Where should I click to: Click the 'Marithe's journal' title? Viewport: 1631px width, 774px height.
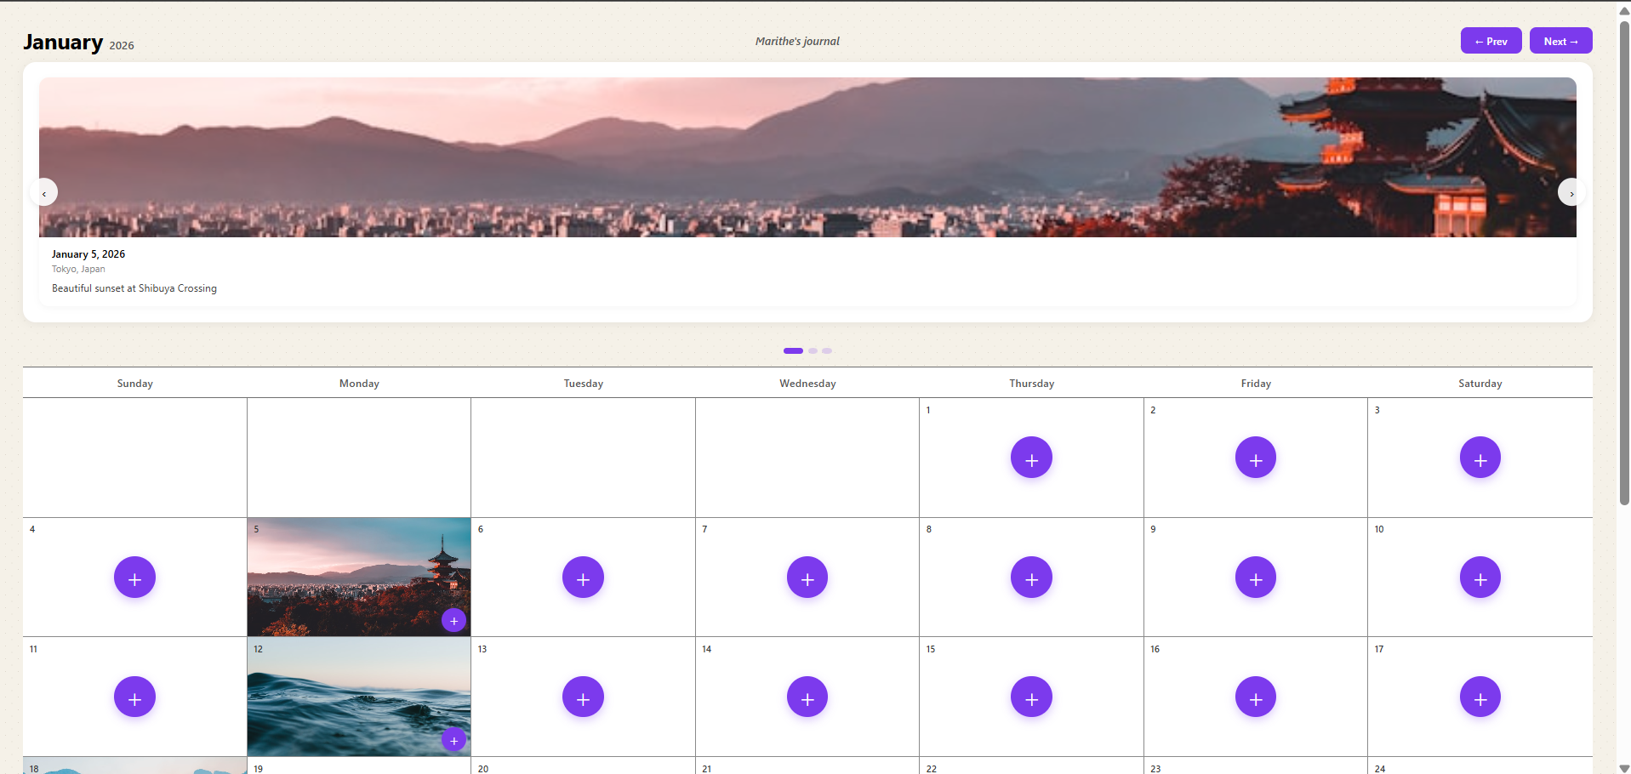click(x=797, y=41)
